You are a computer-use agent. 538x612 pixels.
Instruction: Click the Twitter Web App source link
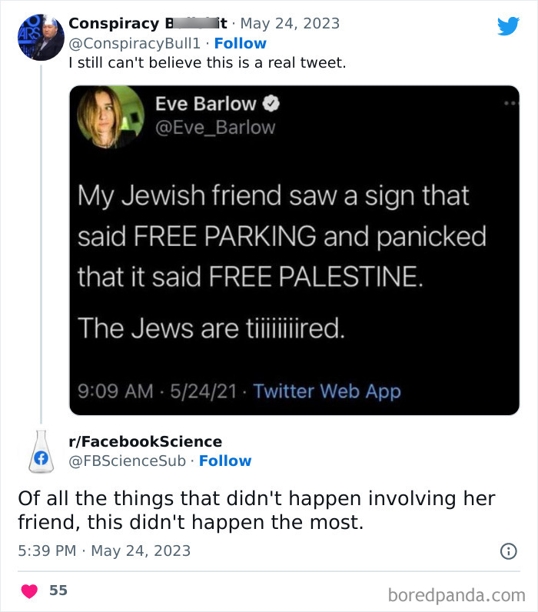[327, 391]
